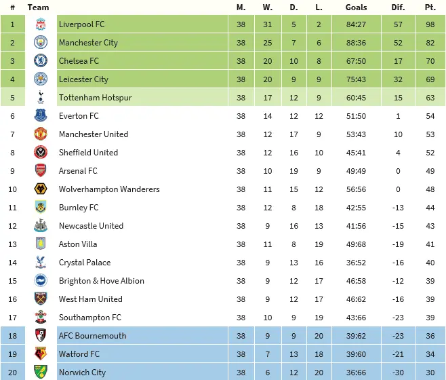The image size is (446, 380).
Task: Click the Norwich City club crest
Action: coord(41,373)
